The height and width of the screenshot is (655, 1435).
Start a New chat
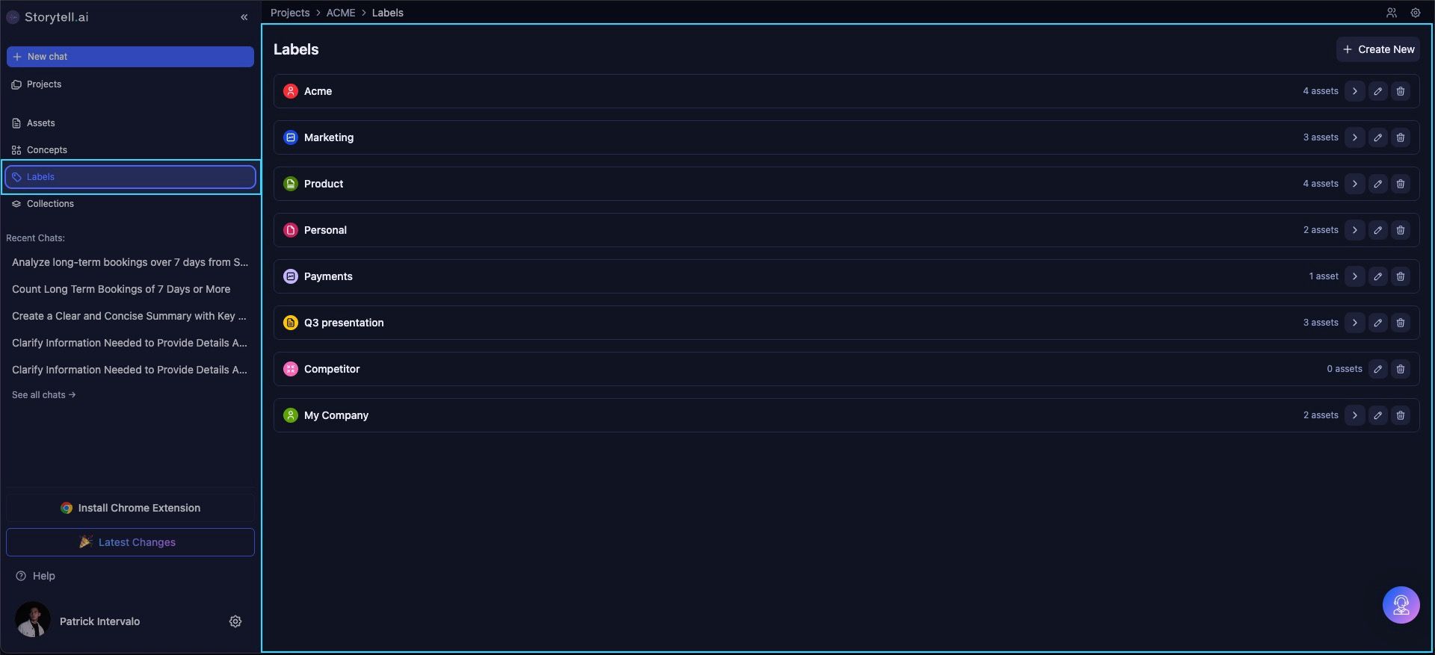(130, 57)
